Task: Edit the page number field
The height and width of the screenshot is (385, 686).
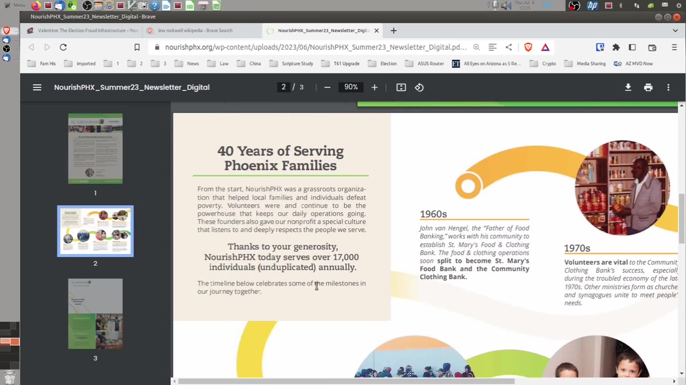Action: pyautogui.click(x=284, y=87)
